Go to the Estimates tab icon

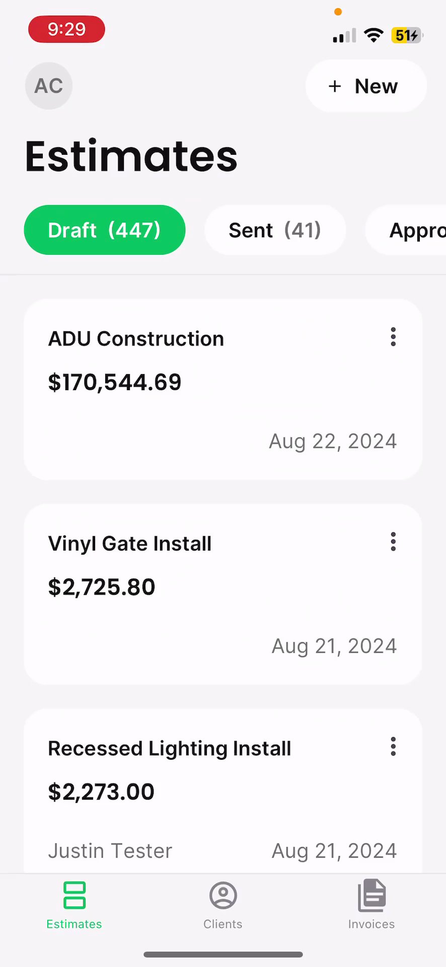75,895
